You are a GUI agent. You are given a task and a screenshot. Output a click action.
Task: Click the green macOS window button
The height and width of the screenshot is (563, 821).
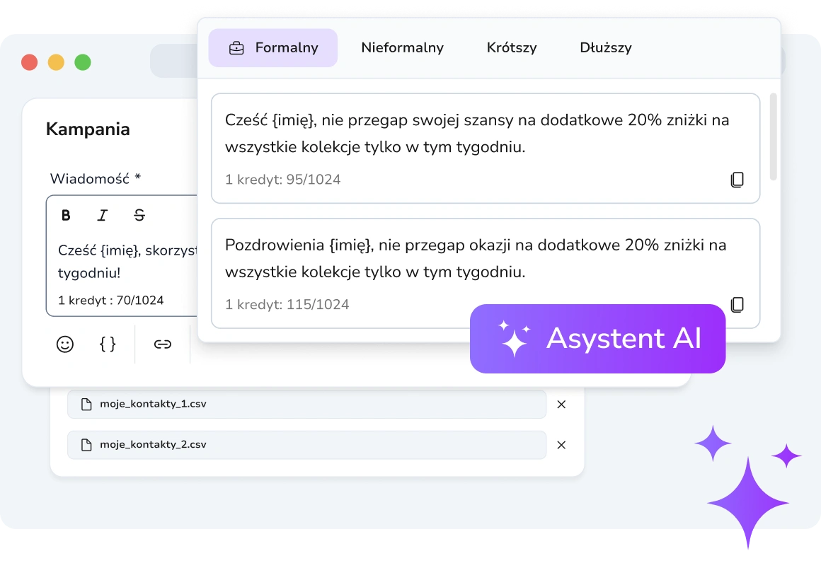pos(81,62)
